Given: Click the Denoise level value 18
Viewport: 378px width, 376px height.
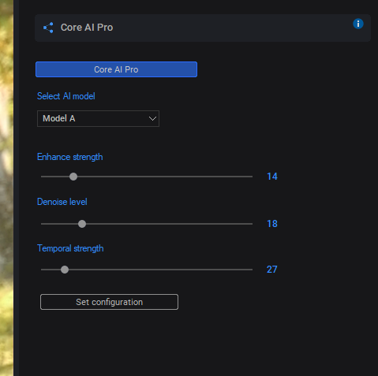Looking at the screenshot, I should click(272, 224).
